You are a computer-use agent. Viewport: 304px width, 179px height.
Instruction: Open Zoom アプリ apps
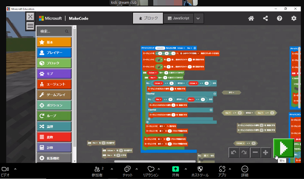222,171
